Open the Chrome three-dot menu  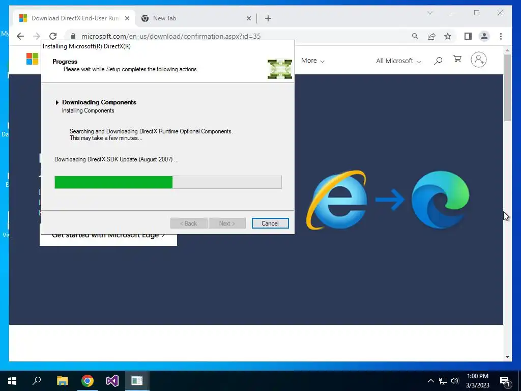click(501, 36)
